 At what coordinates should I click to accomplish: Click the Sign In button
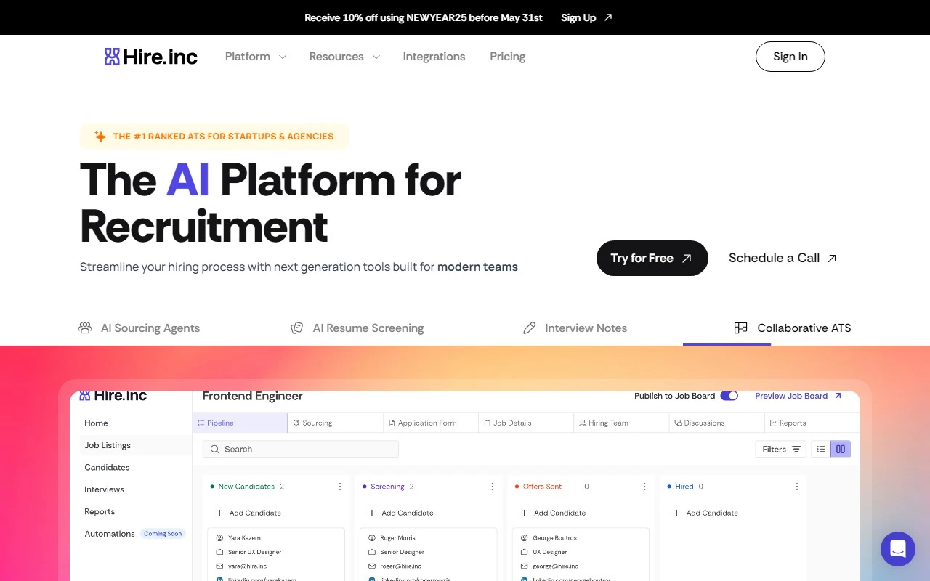click(x=790, y=57)
